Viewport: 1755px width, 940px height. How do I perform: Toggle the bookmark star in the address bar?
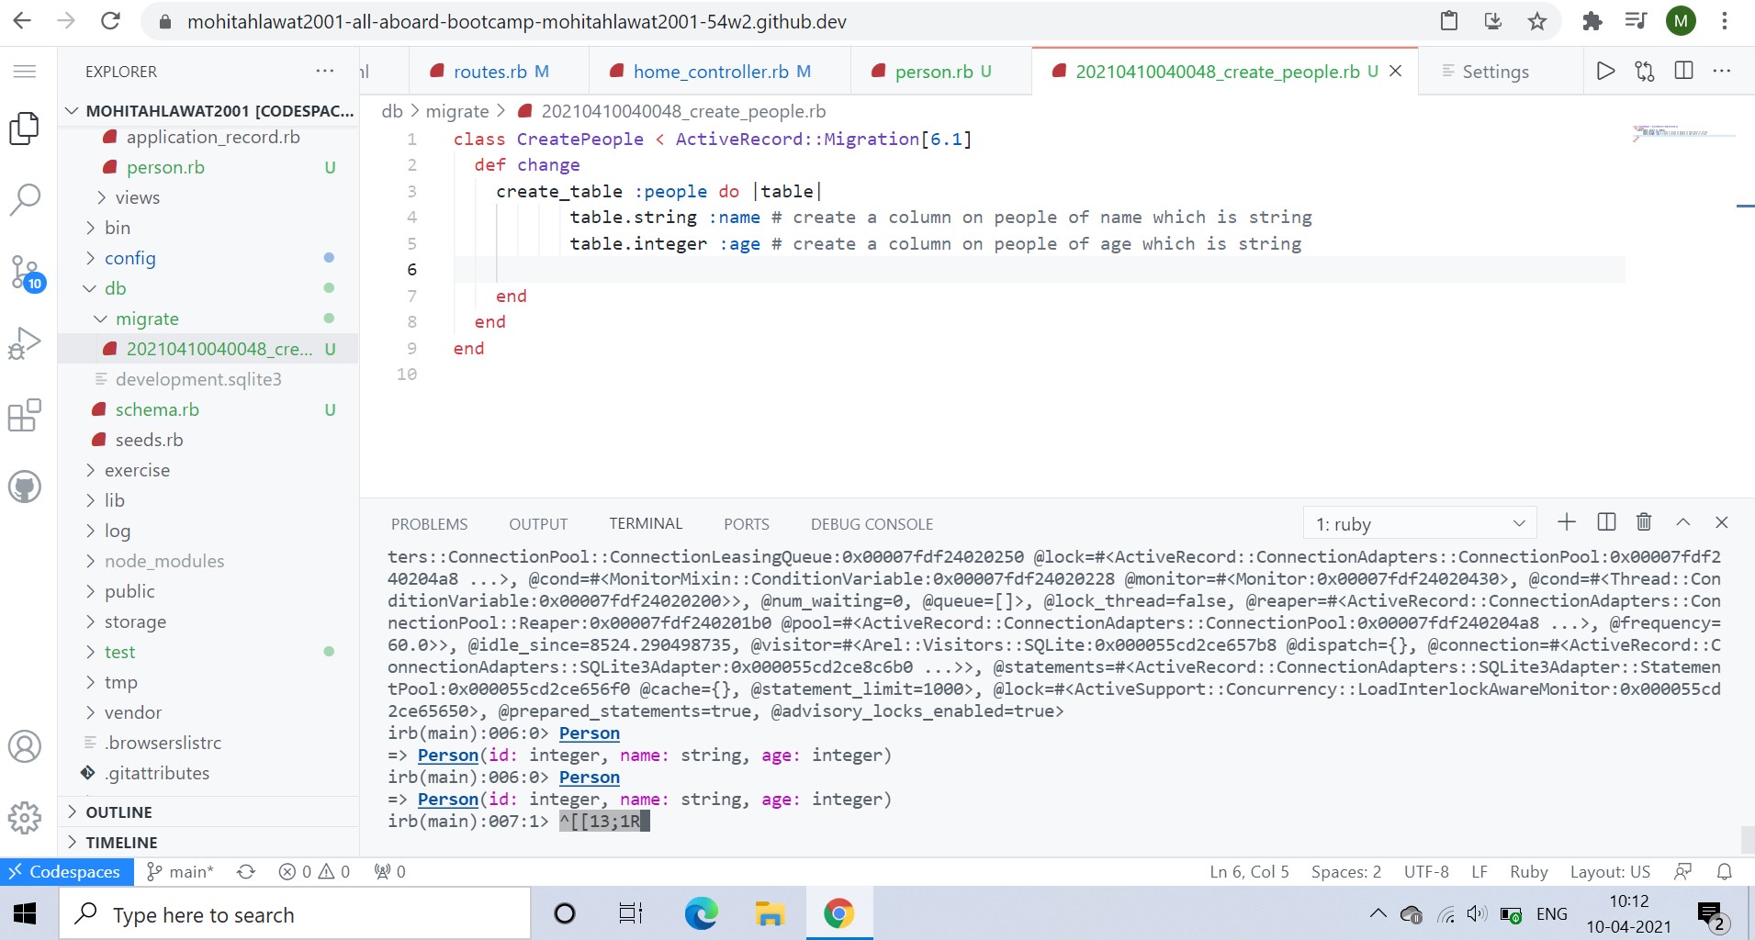click(x=1536, y=20)
